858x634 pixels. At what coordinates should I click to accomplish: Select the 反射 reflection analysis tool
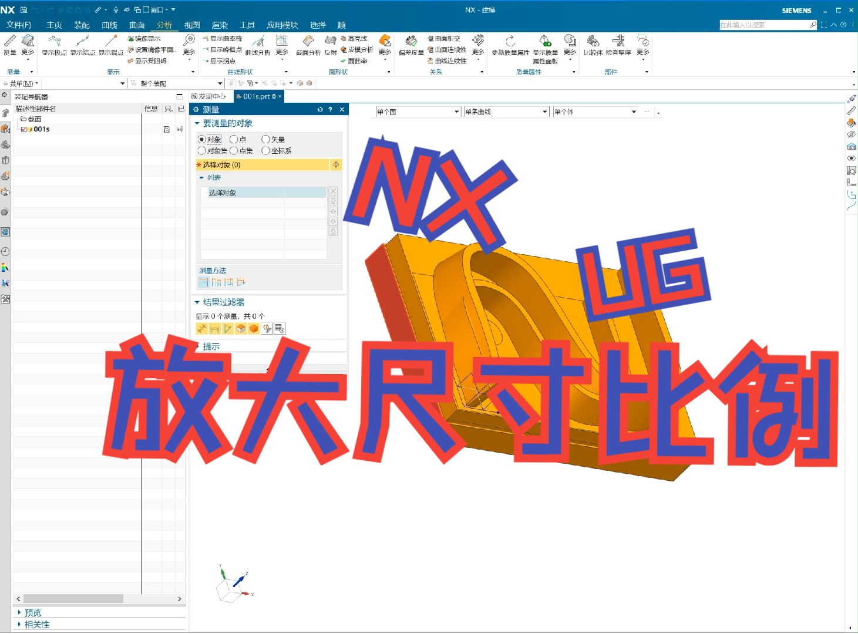[331, 45]
